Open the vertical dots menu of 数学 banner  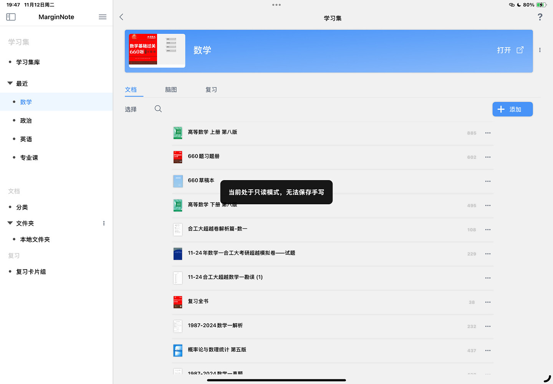[540, 50]
